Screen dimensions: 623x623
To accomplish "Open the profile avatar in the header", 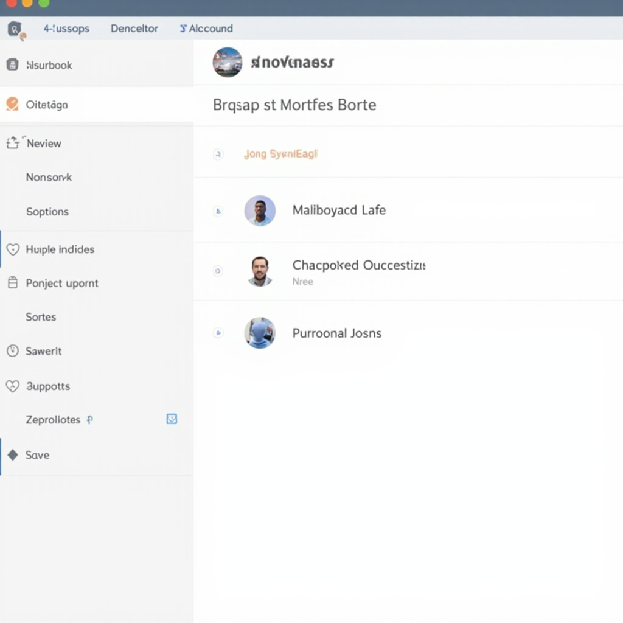I will point(228,63).
